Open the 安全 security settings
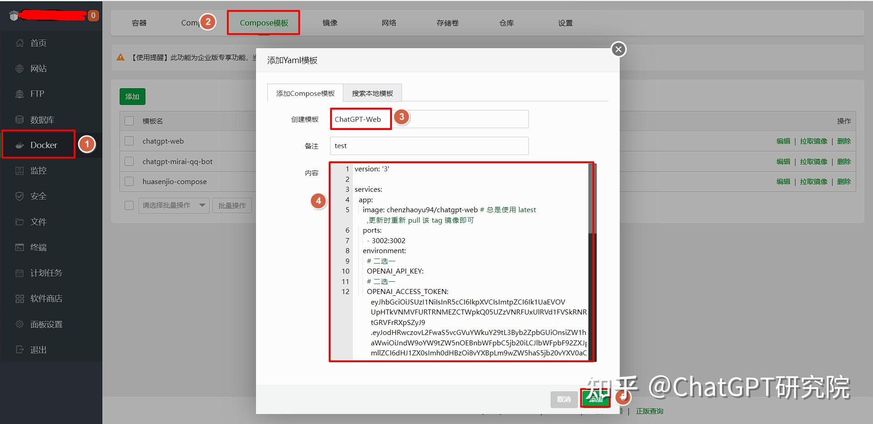Viewport: 873px width, 424px height. tap(39, 196)
